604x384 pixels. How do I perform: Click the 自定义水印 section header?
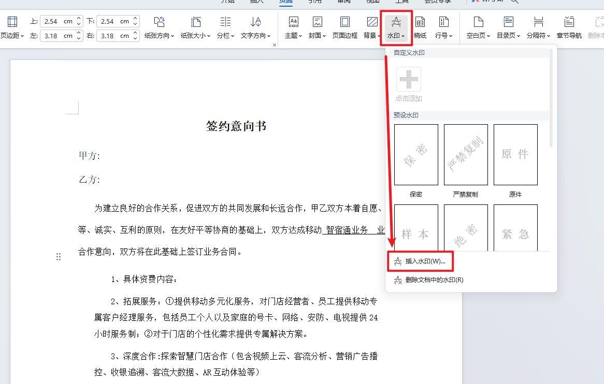[409, 53]
